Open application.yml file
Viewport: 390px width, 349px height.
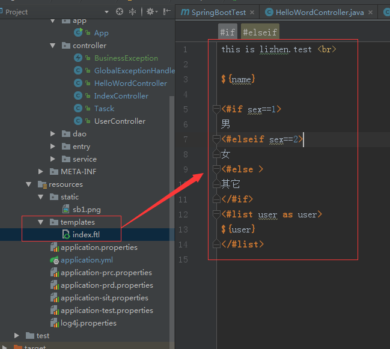pyautogui.click(x=87, y=260)
